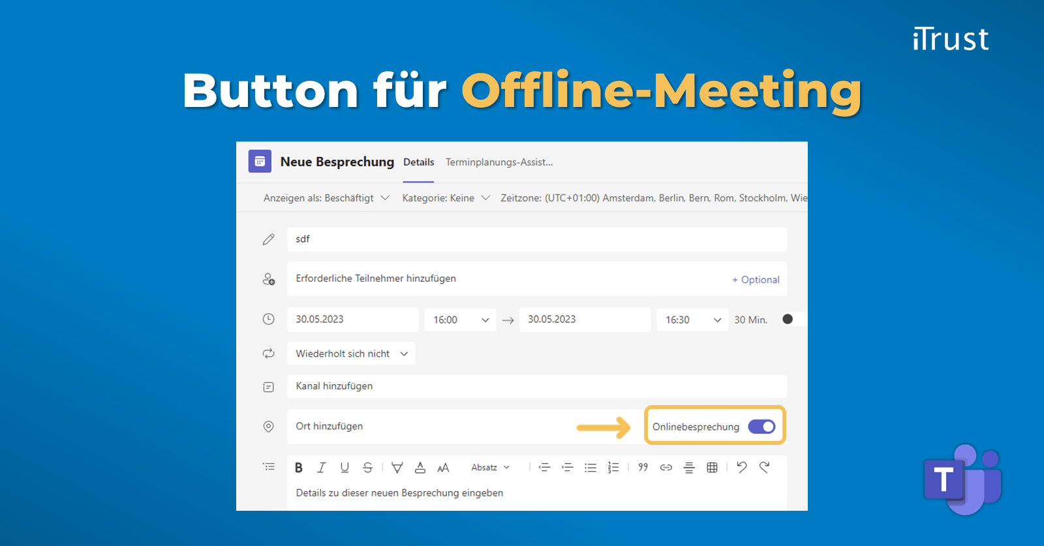Apply strikethrough formatting

[368, 467]
